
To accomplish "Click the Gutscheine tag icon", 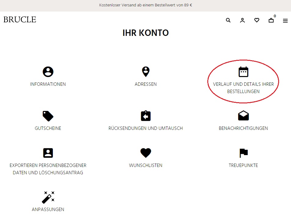I will pyautogui.click(x=48, y=116).
